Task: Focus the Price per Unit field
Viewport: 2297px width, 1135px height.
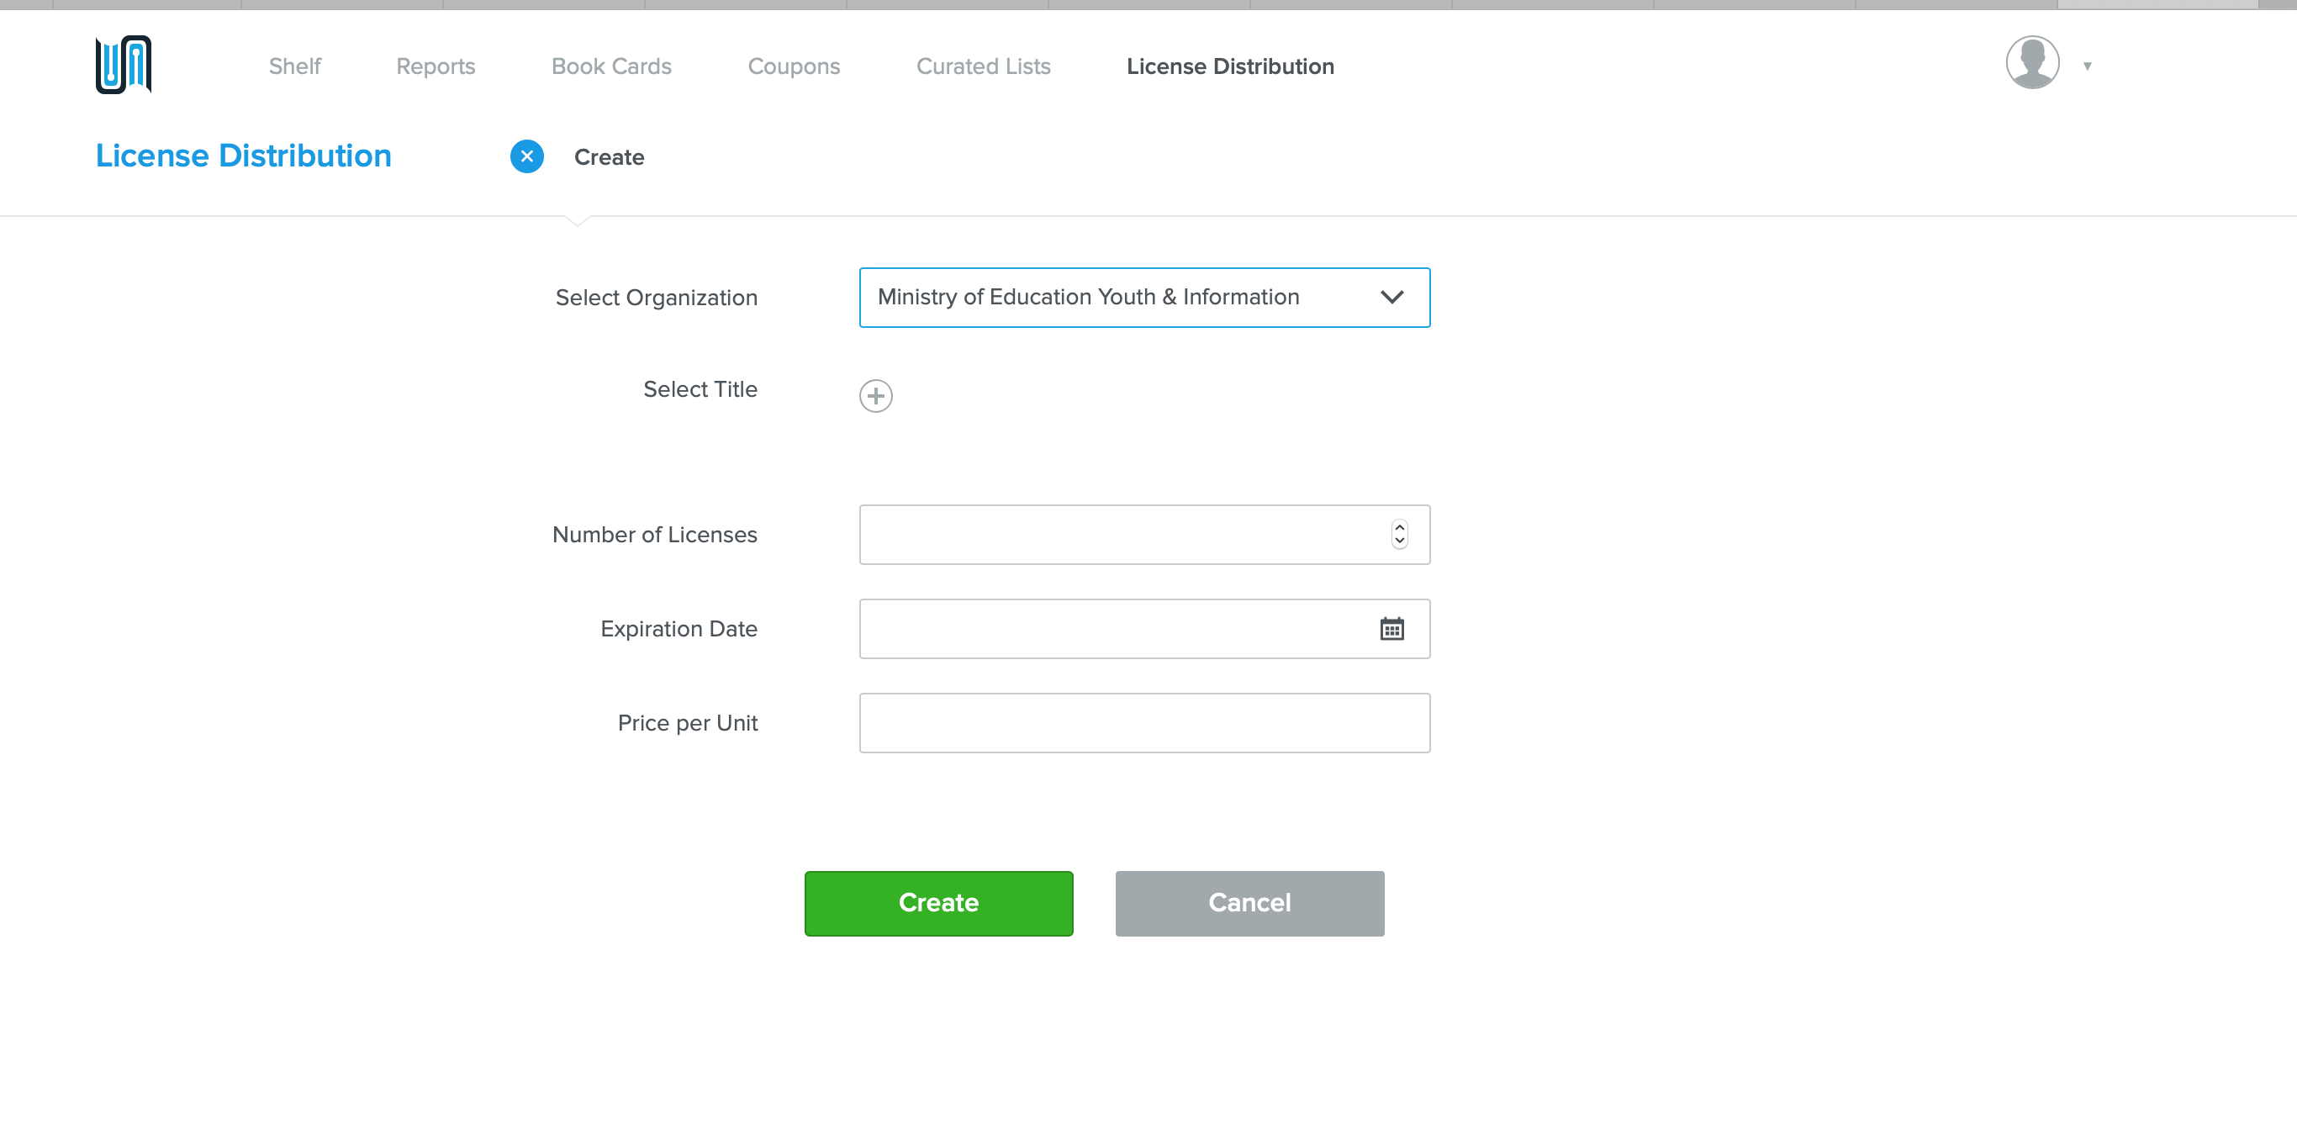Action: point(1144,723)
